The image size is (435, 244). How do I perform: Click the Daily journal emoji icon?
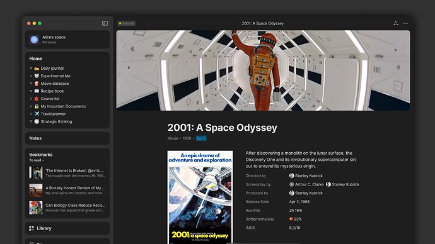(x=37, y=69)
